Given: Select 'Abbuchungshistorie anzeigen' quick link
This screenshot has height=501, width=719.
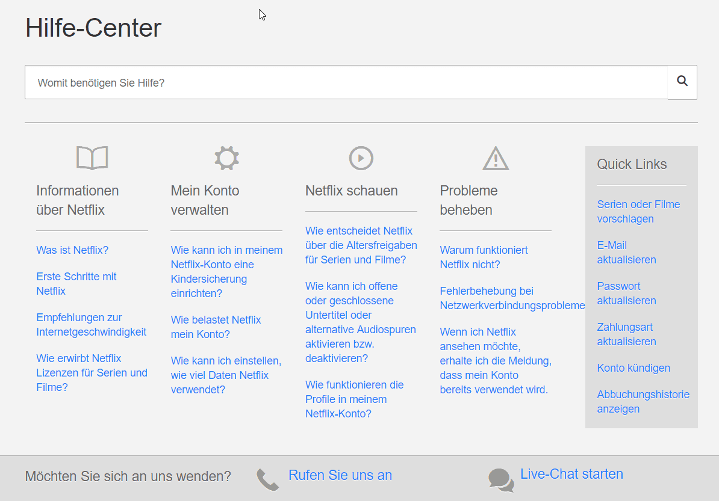Looking at the screenshot, I should tap(643, 402).
